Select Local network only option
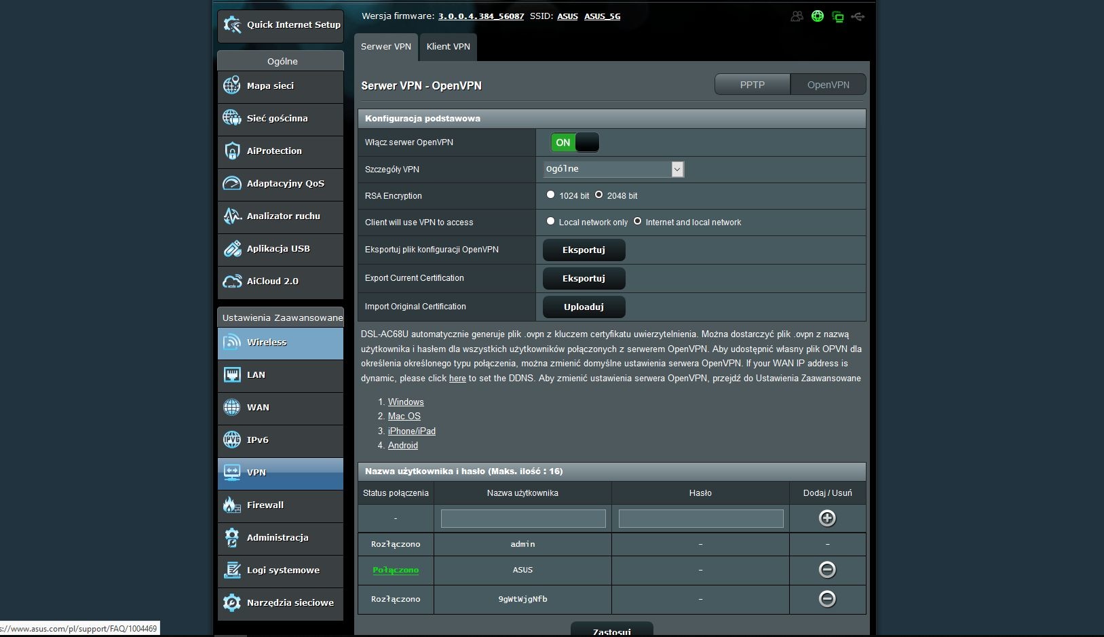The image size is (1104, 637). pyautogui.click(x=551, y=221)
